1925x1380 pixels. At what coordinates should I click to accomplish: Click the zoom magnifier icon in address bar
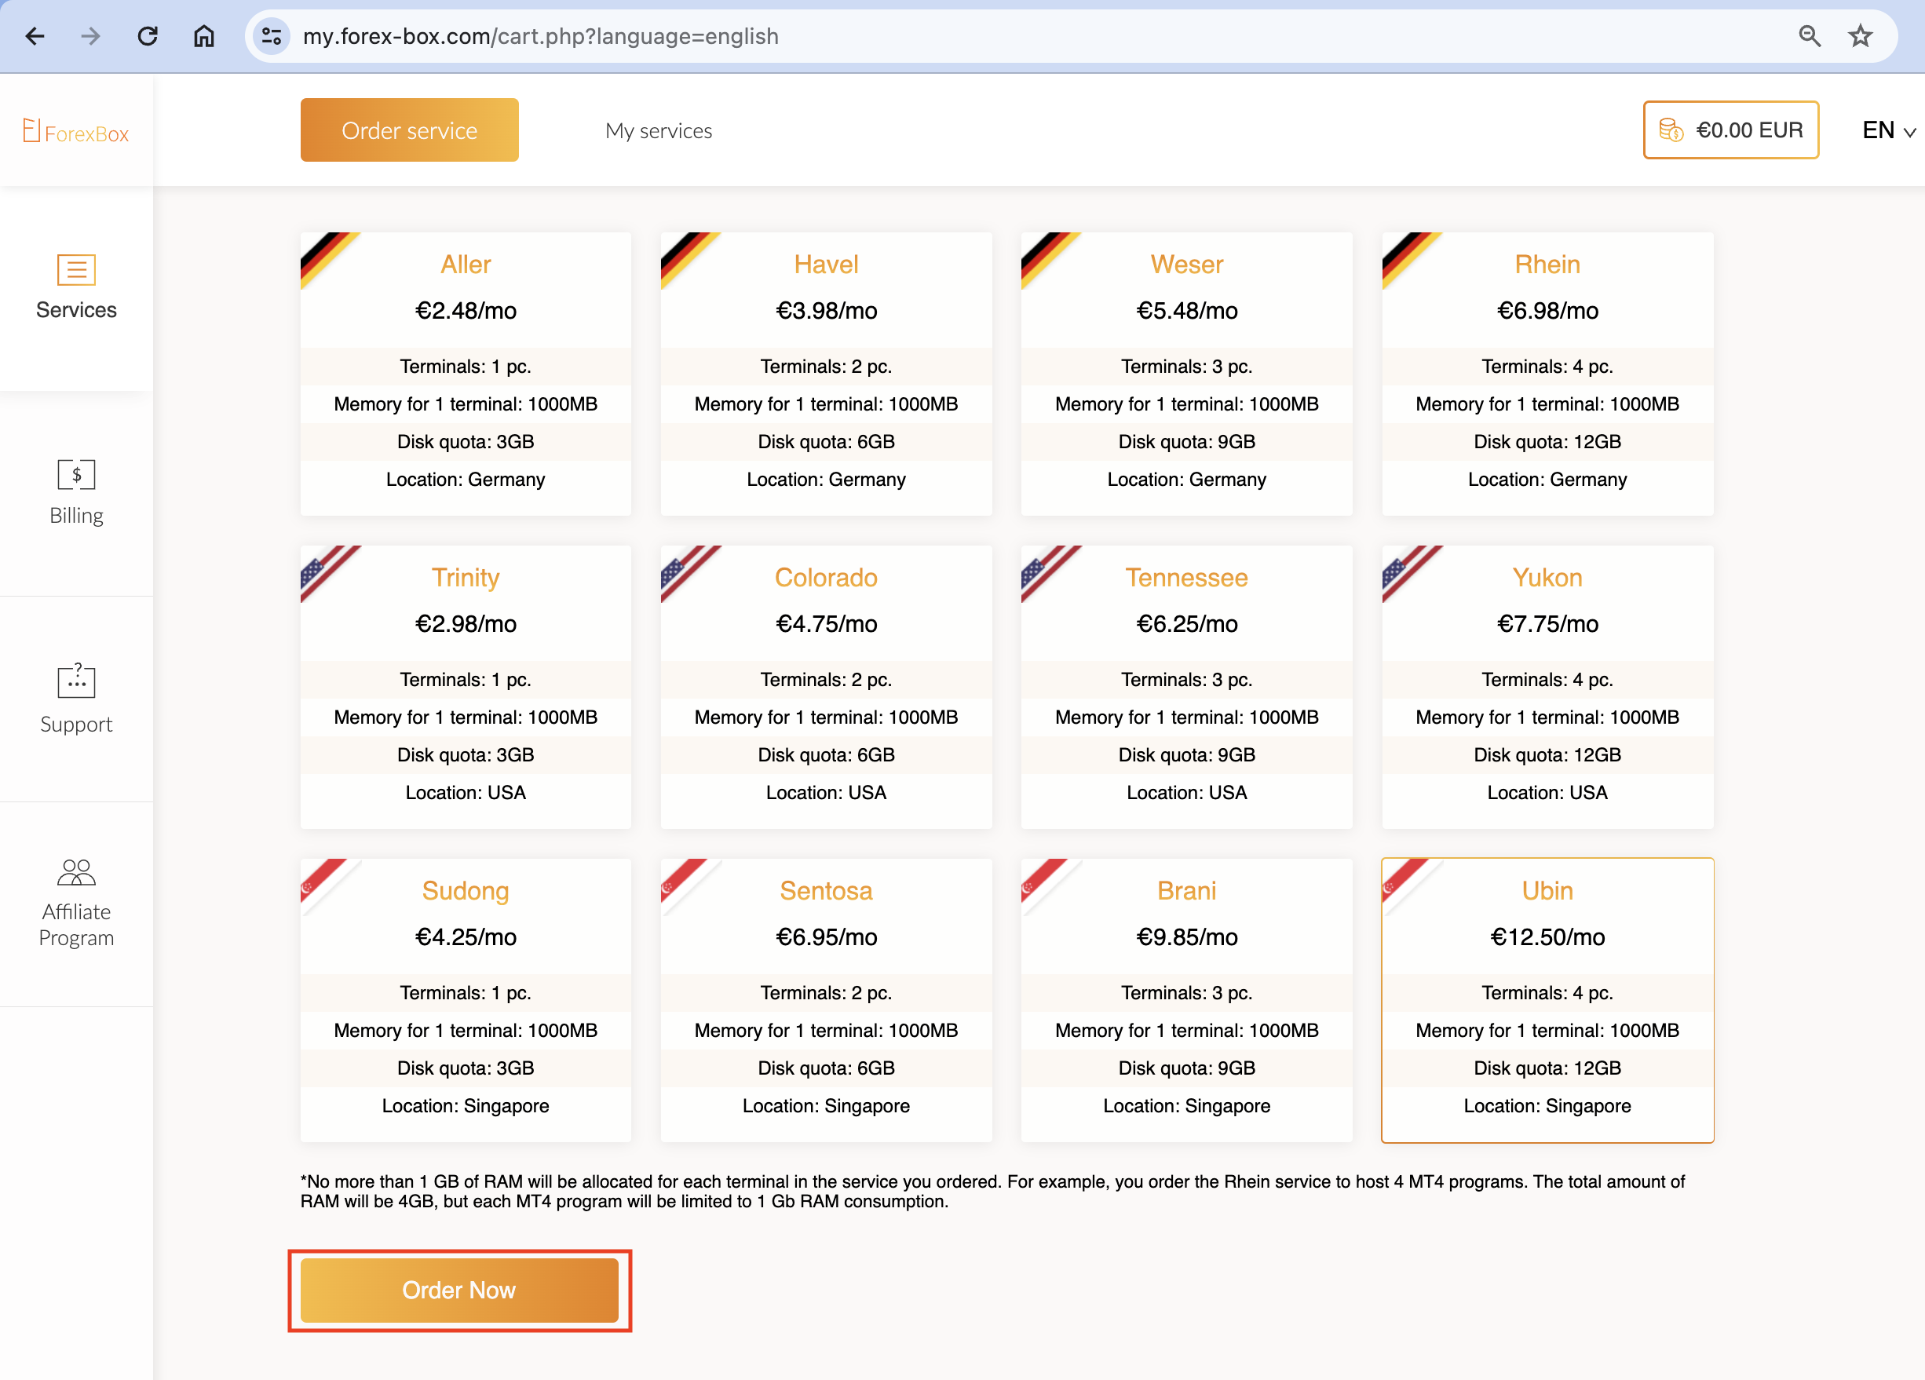pyautogui.click(x=1809, y=36)
